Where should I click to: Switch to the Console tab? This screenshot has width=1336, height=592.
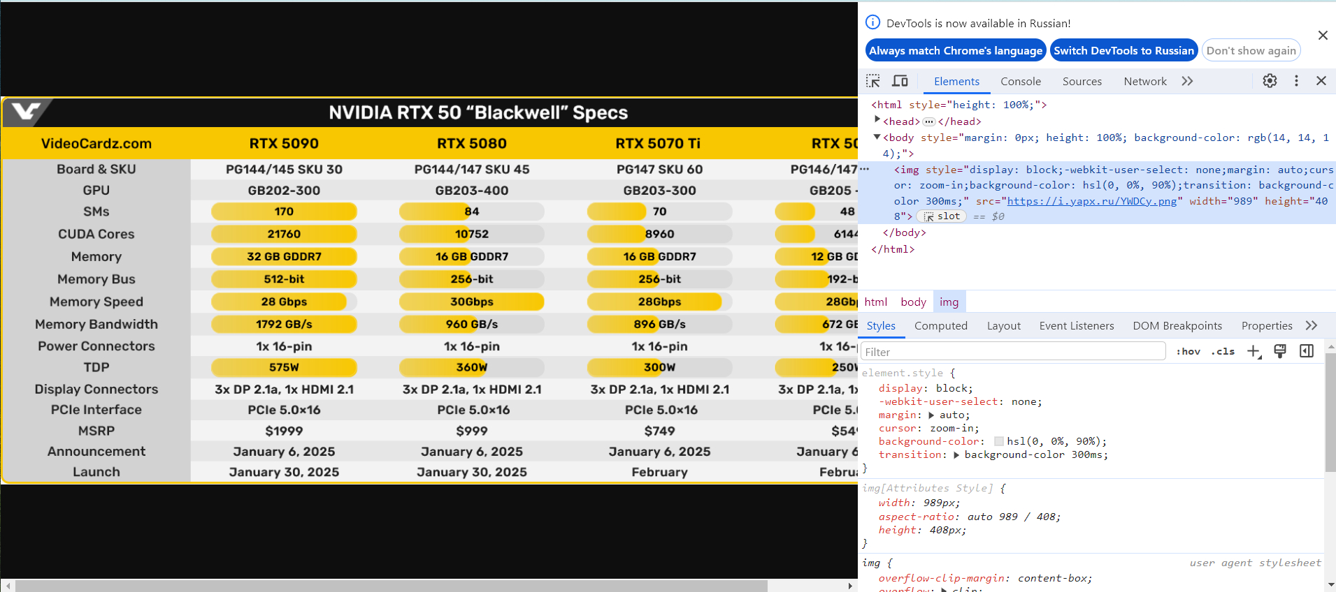(1021, 82)
